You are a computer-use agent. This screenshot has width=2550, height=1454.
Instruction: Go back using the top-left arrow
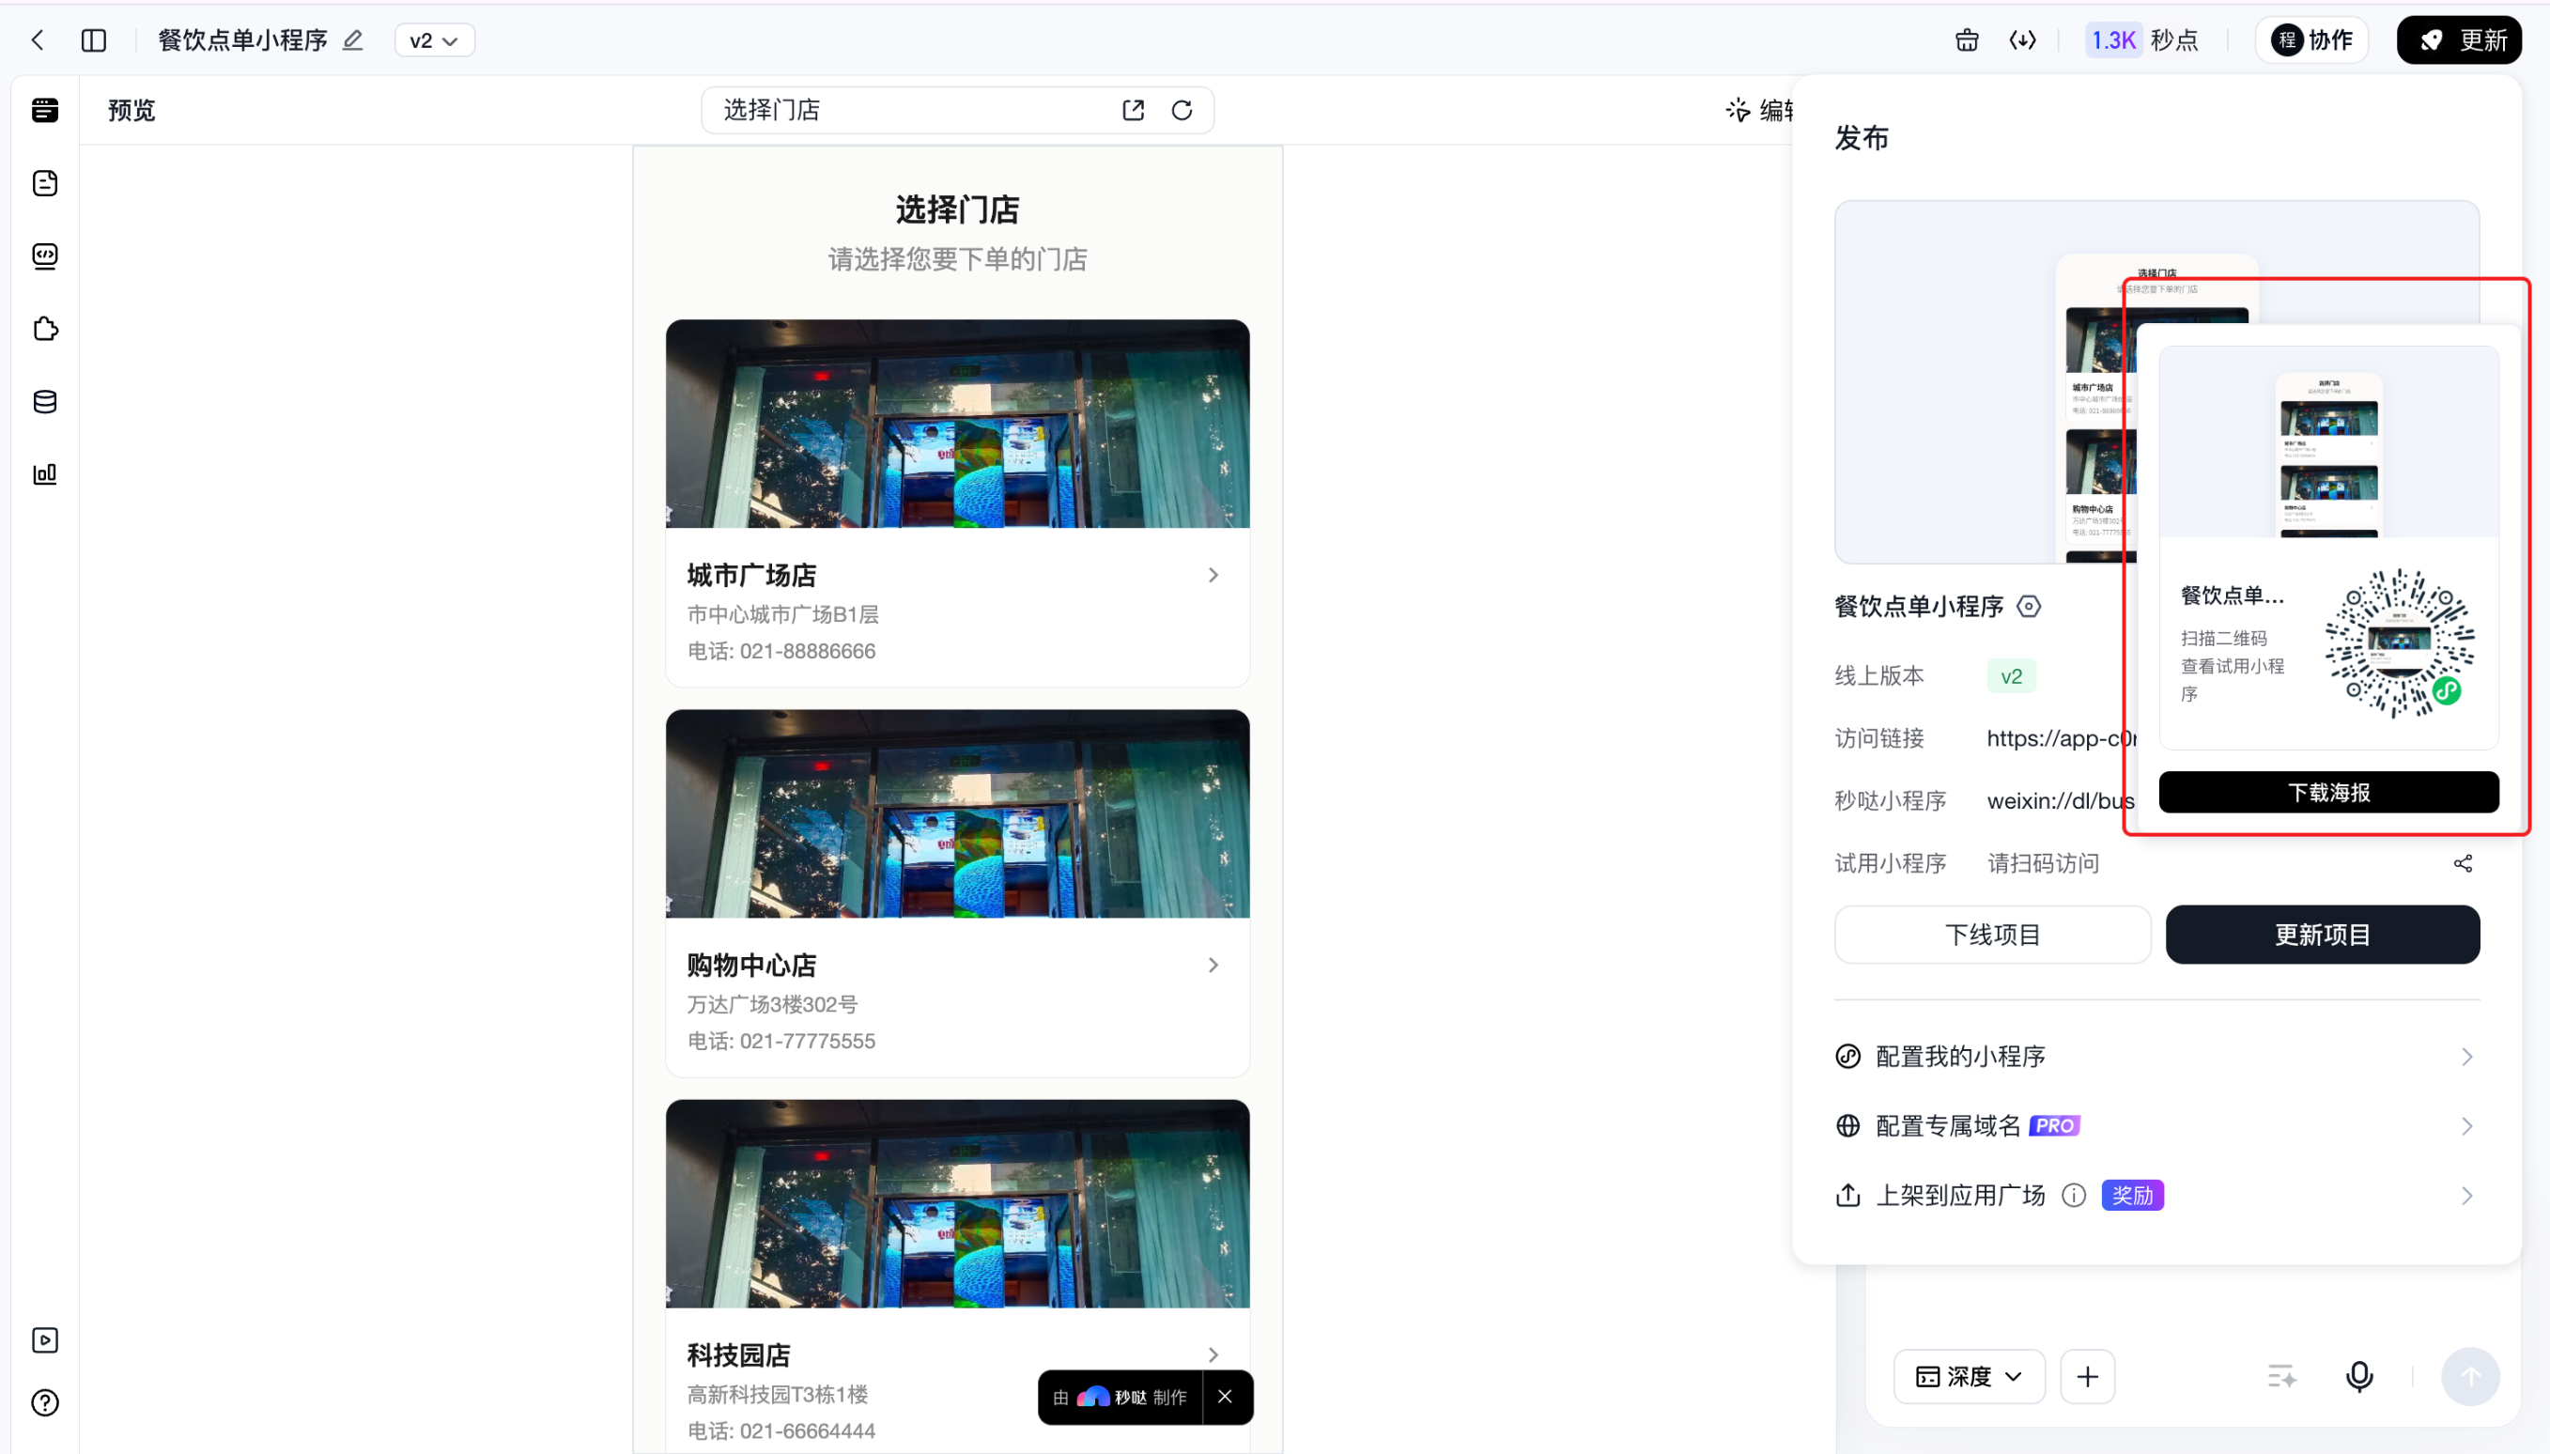[x=38, y=40]
